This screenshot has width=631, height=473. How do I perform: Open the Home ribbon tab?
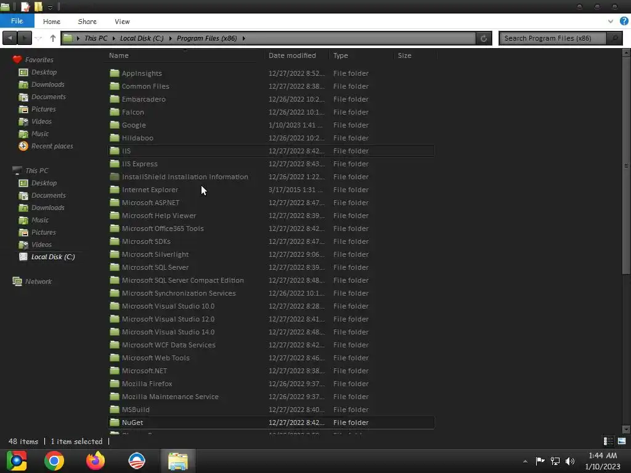[x=52, y=22]
